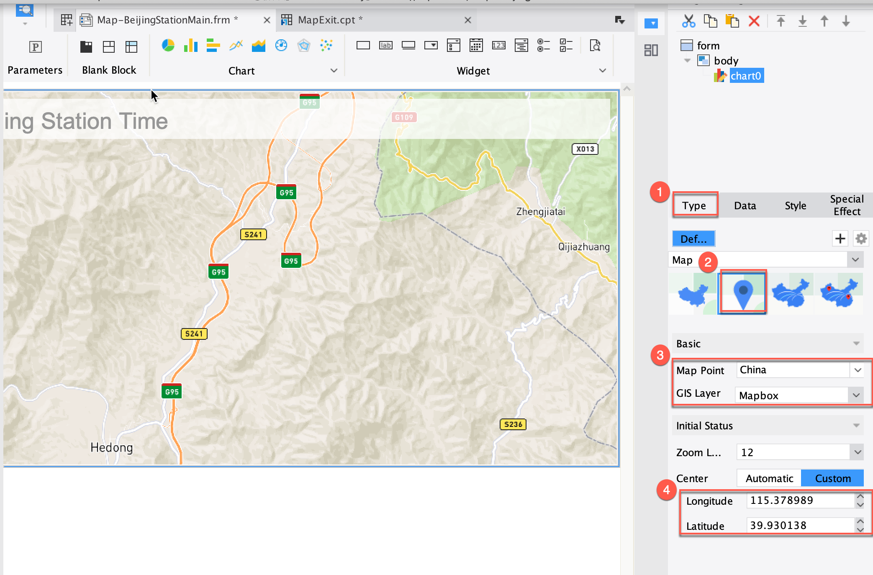Insert a horizontal bar chart
The image size is (873, 575).
(213, 45)
